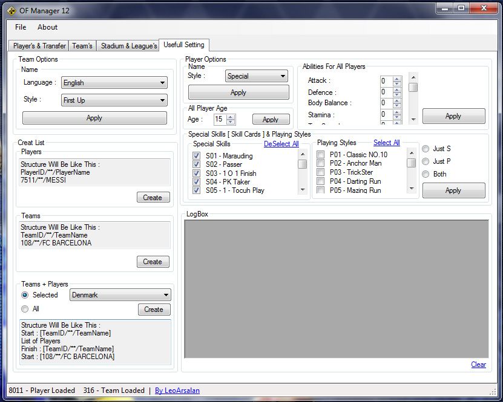The image size is (503, 402).
Task: Open the File menu
Action: tap(21, 27)
